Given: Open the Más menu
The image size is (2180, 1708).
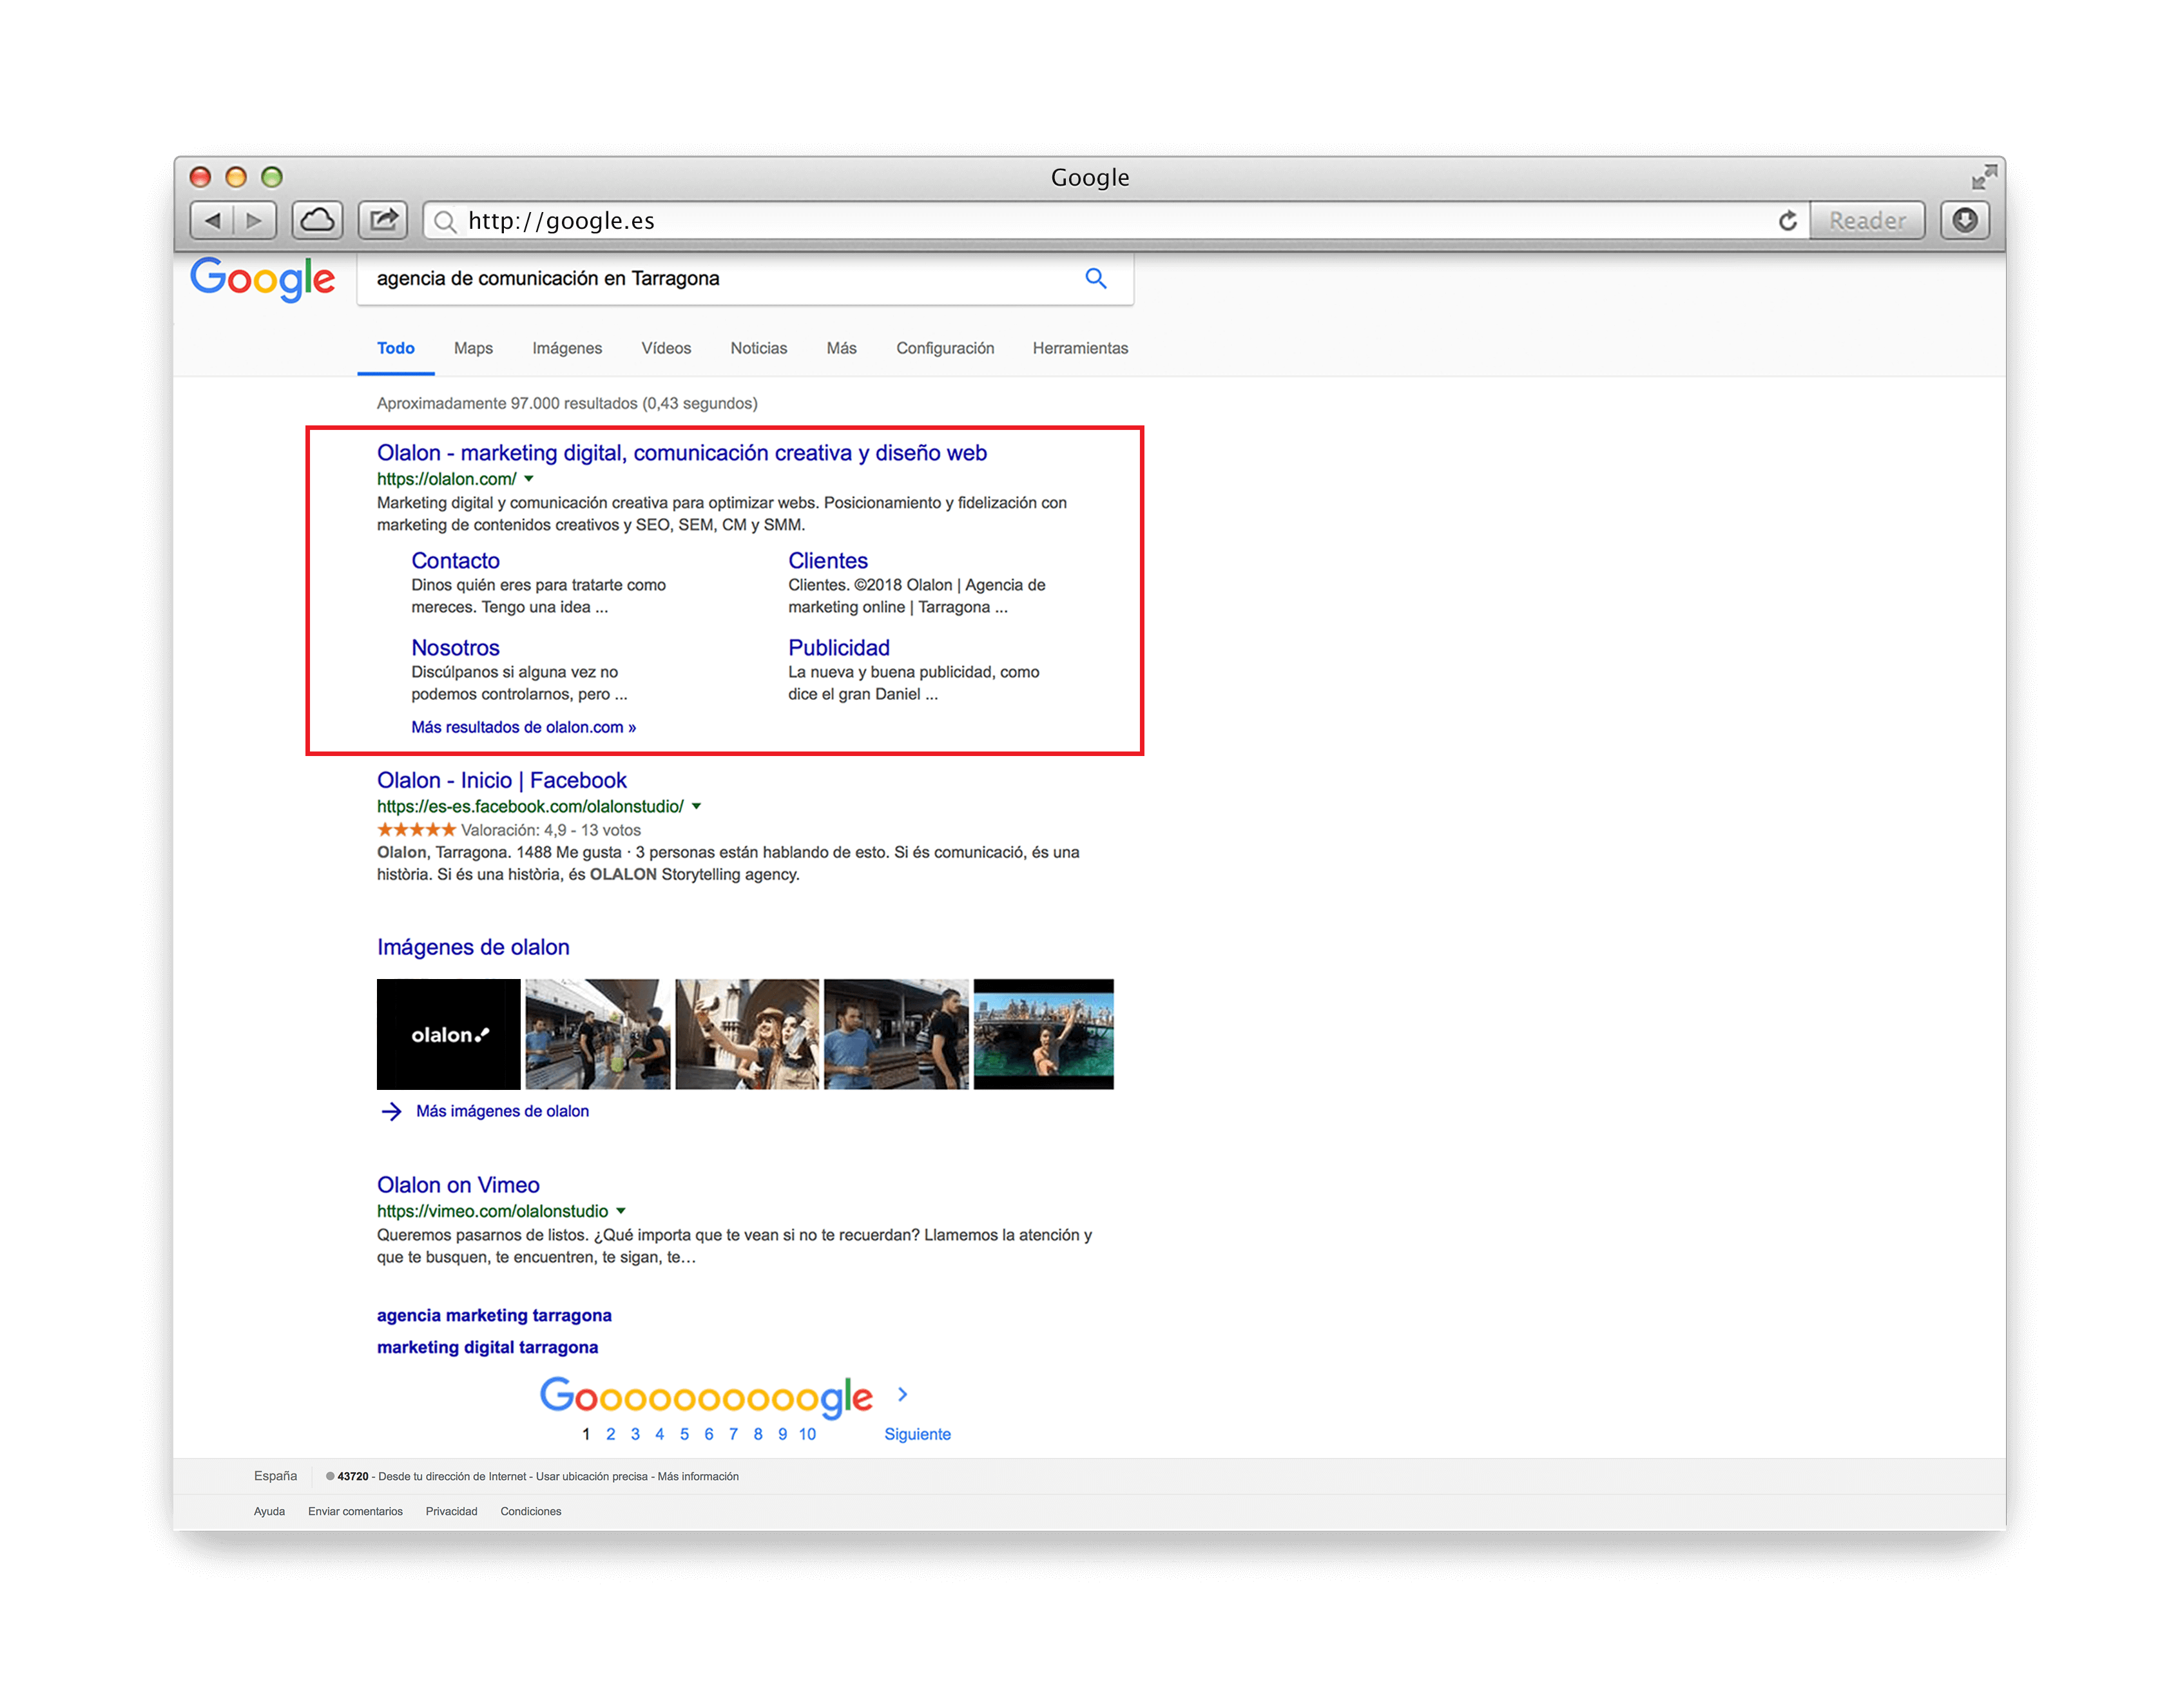Looking at the screenshot, I should coord(840,348).
